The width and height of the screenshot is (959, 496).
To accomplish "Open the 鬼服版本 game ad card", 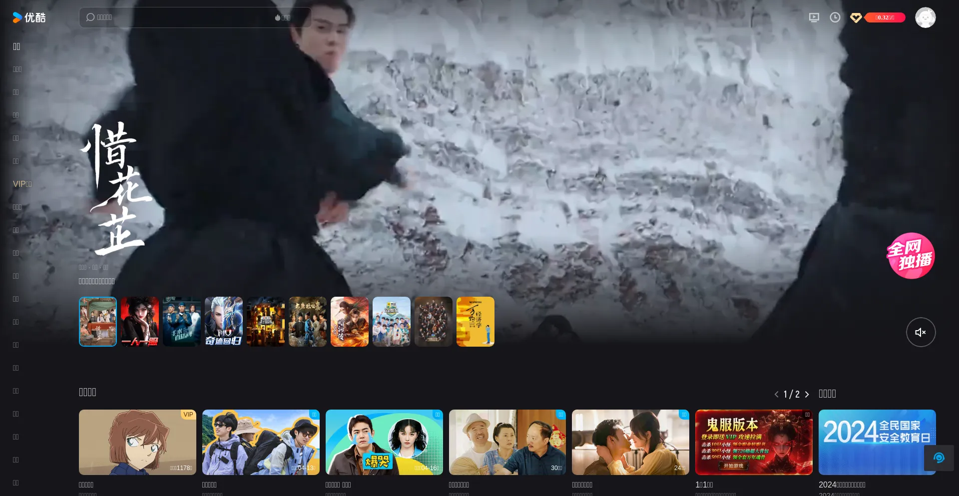I will coord(754,442).
